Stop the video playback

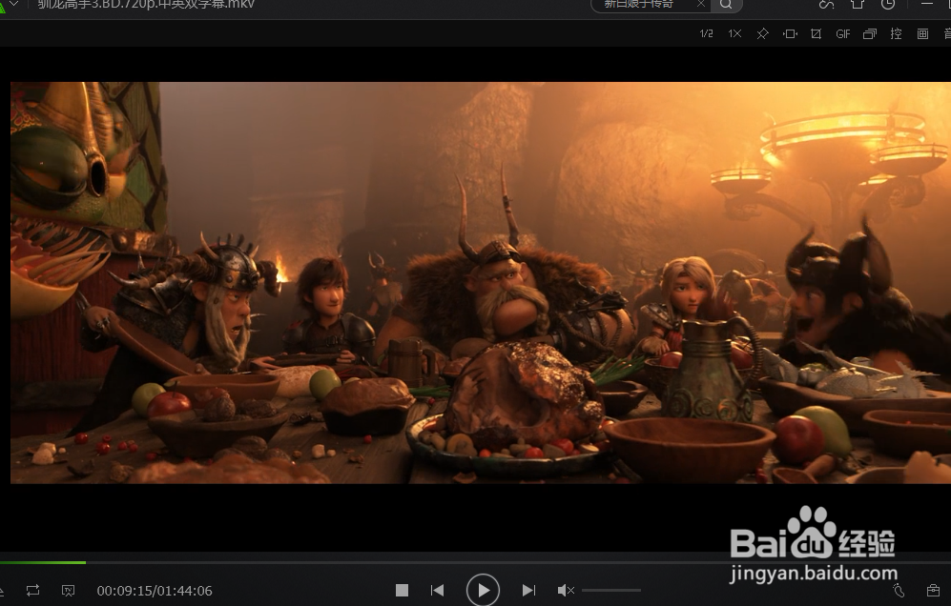tap(402, 590)
